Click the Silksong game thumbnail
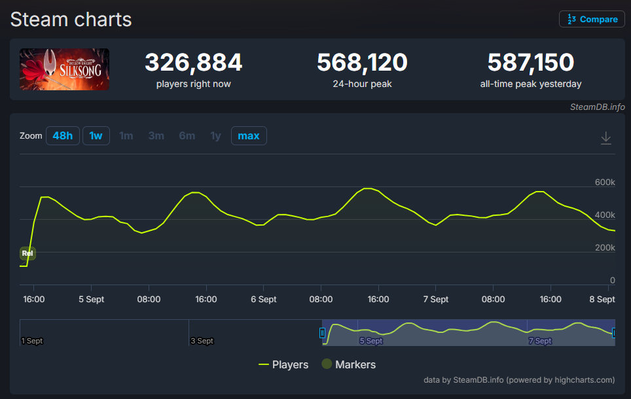 [64, 69]
